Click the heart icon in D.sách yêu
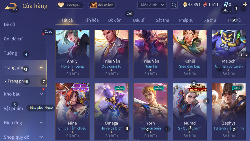 pyautogui.click(x=61, y=5)
